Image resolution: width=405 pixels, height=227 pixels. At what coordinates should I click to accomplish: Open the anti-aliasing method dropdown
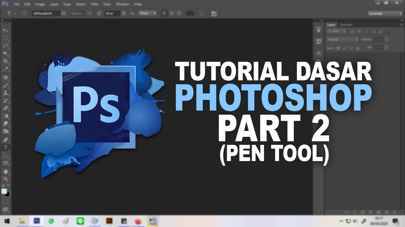point(147,14)
